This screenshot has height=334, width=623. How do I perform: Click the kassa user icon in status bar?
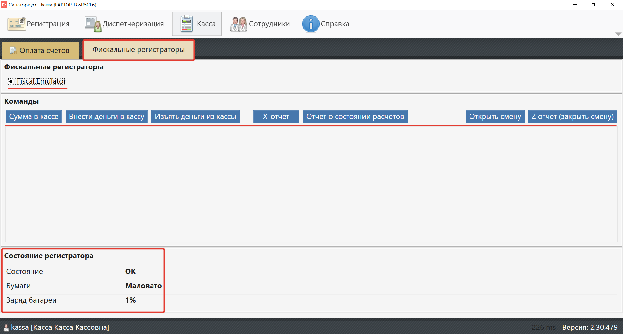[x=6, y=327]
